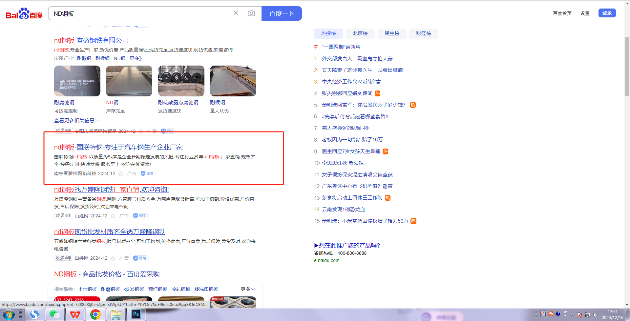
Task: Open Photoshop from the taskbar
Action: (136, 315)
